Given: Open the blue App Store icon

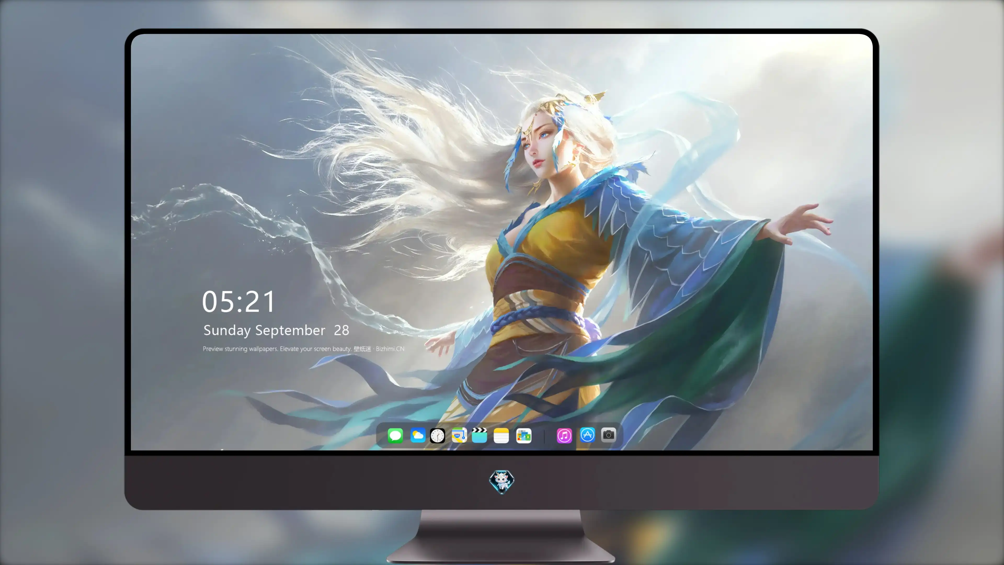Looking at the screenshot, I should (x=587, y=435).
